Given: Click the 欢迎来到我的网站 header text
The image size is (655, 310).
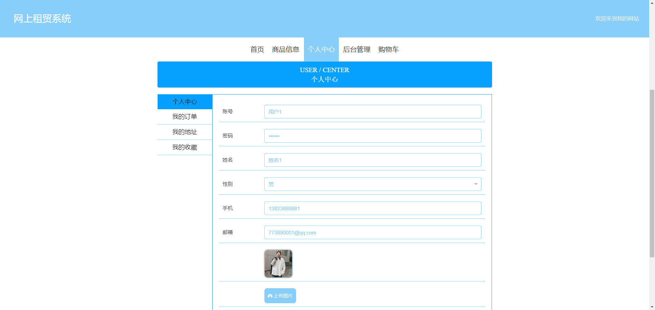Looking at the screenshot, I should [x=617, y=19].
